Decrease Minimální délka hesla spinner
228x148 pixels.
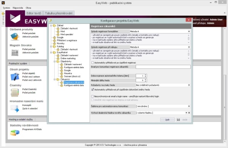146,81
